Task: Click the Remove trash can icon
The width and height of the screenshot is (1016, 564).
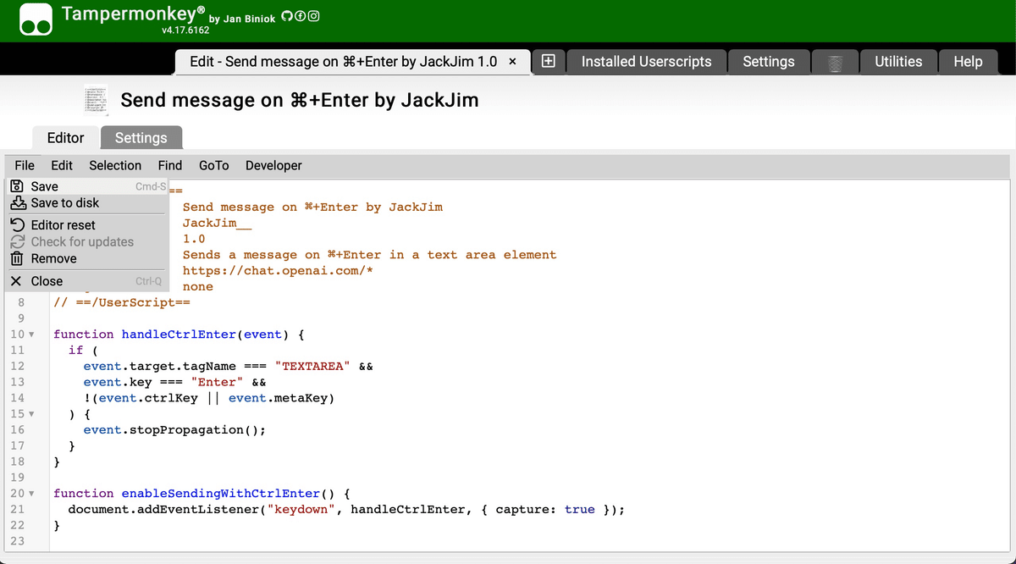Action: point(16,258)
